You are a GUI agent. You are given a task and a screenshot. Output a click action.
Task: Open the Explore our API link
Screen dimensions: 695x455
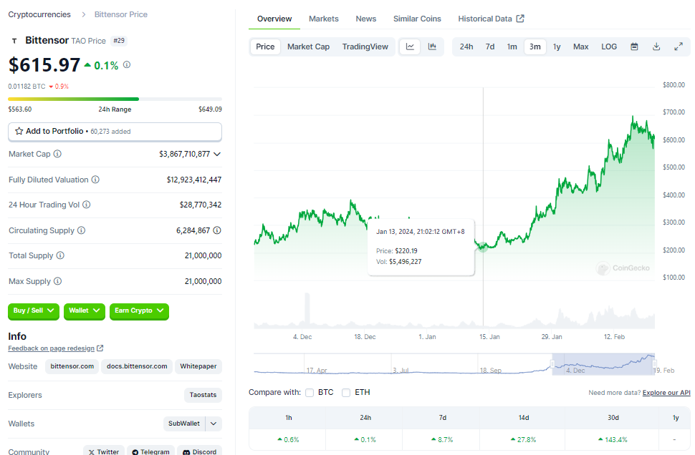(x=666, y=393)
